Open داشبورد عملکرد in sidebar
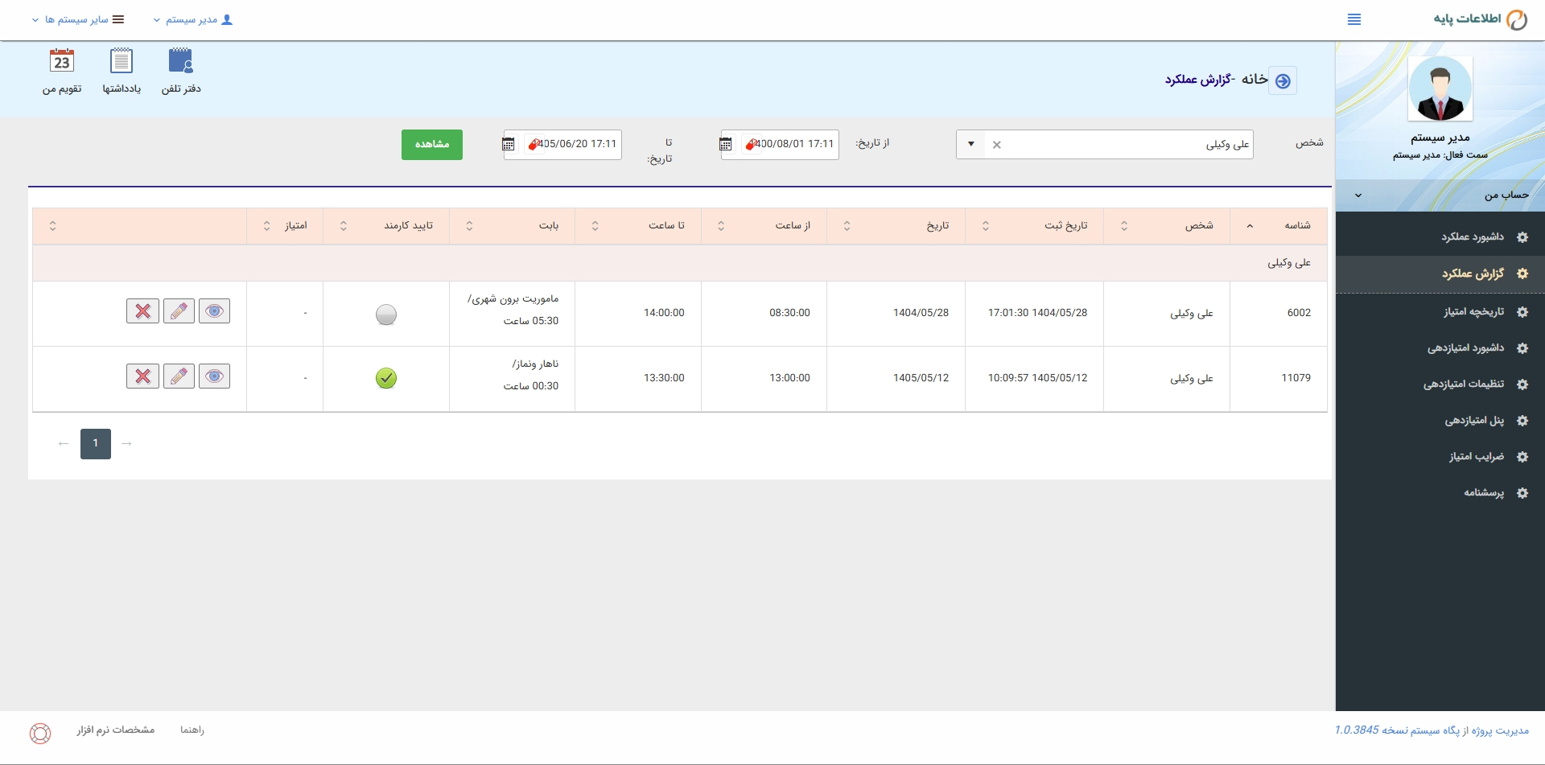The image size is (1545, 765). pos(1440,236)
